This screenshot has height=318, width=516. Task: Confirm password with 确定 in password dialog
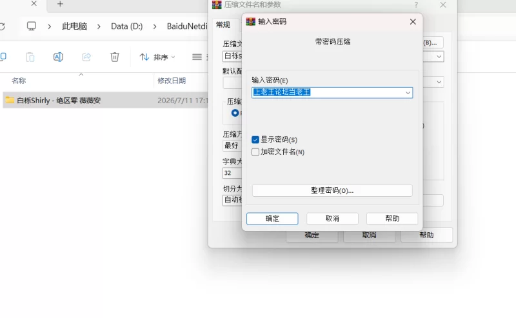tap(272, 219)
